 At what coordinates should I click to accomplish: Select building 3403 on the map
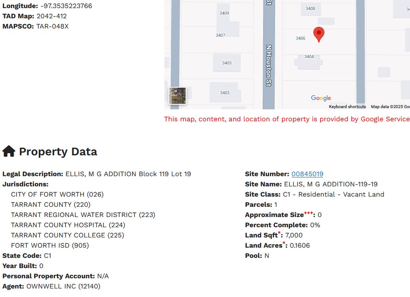[224, 93]
